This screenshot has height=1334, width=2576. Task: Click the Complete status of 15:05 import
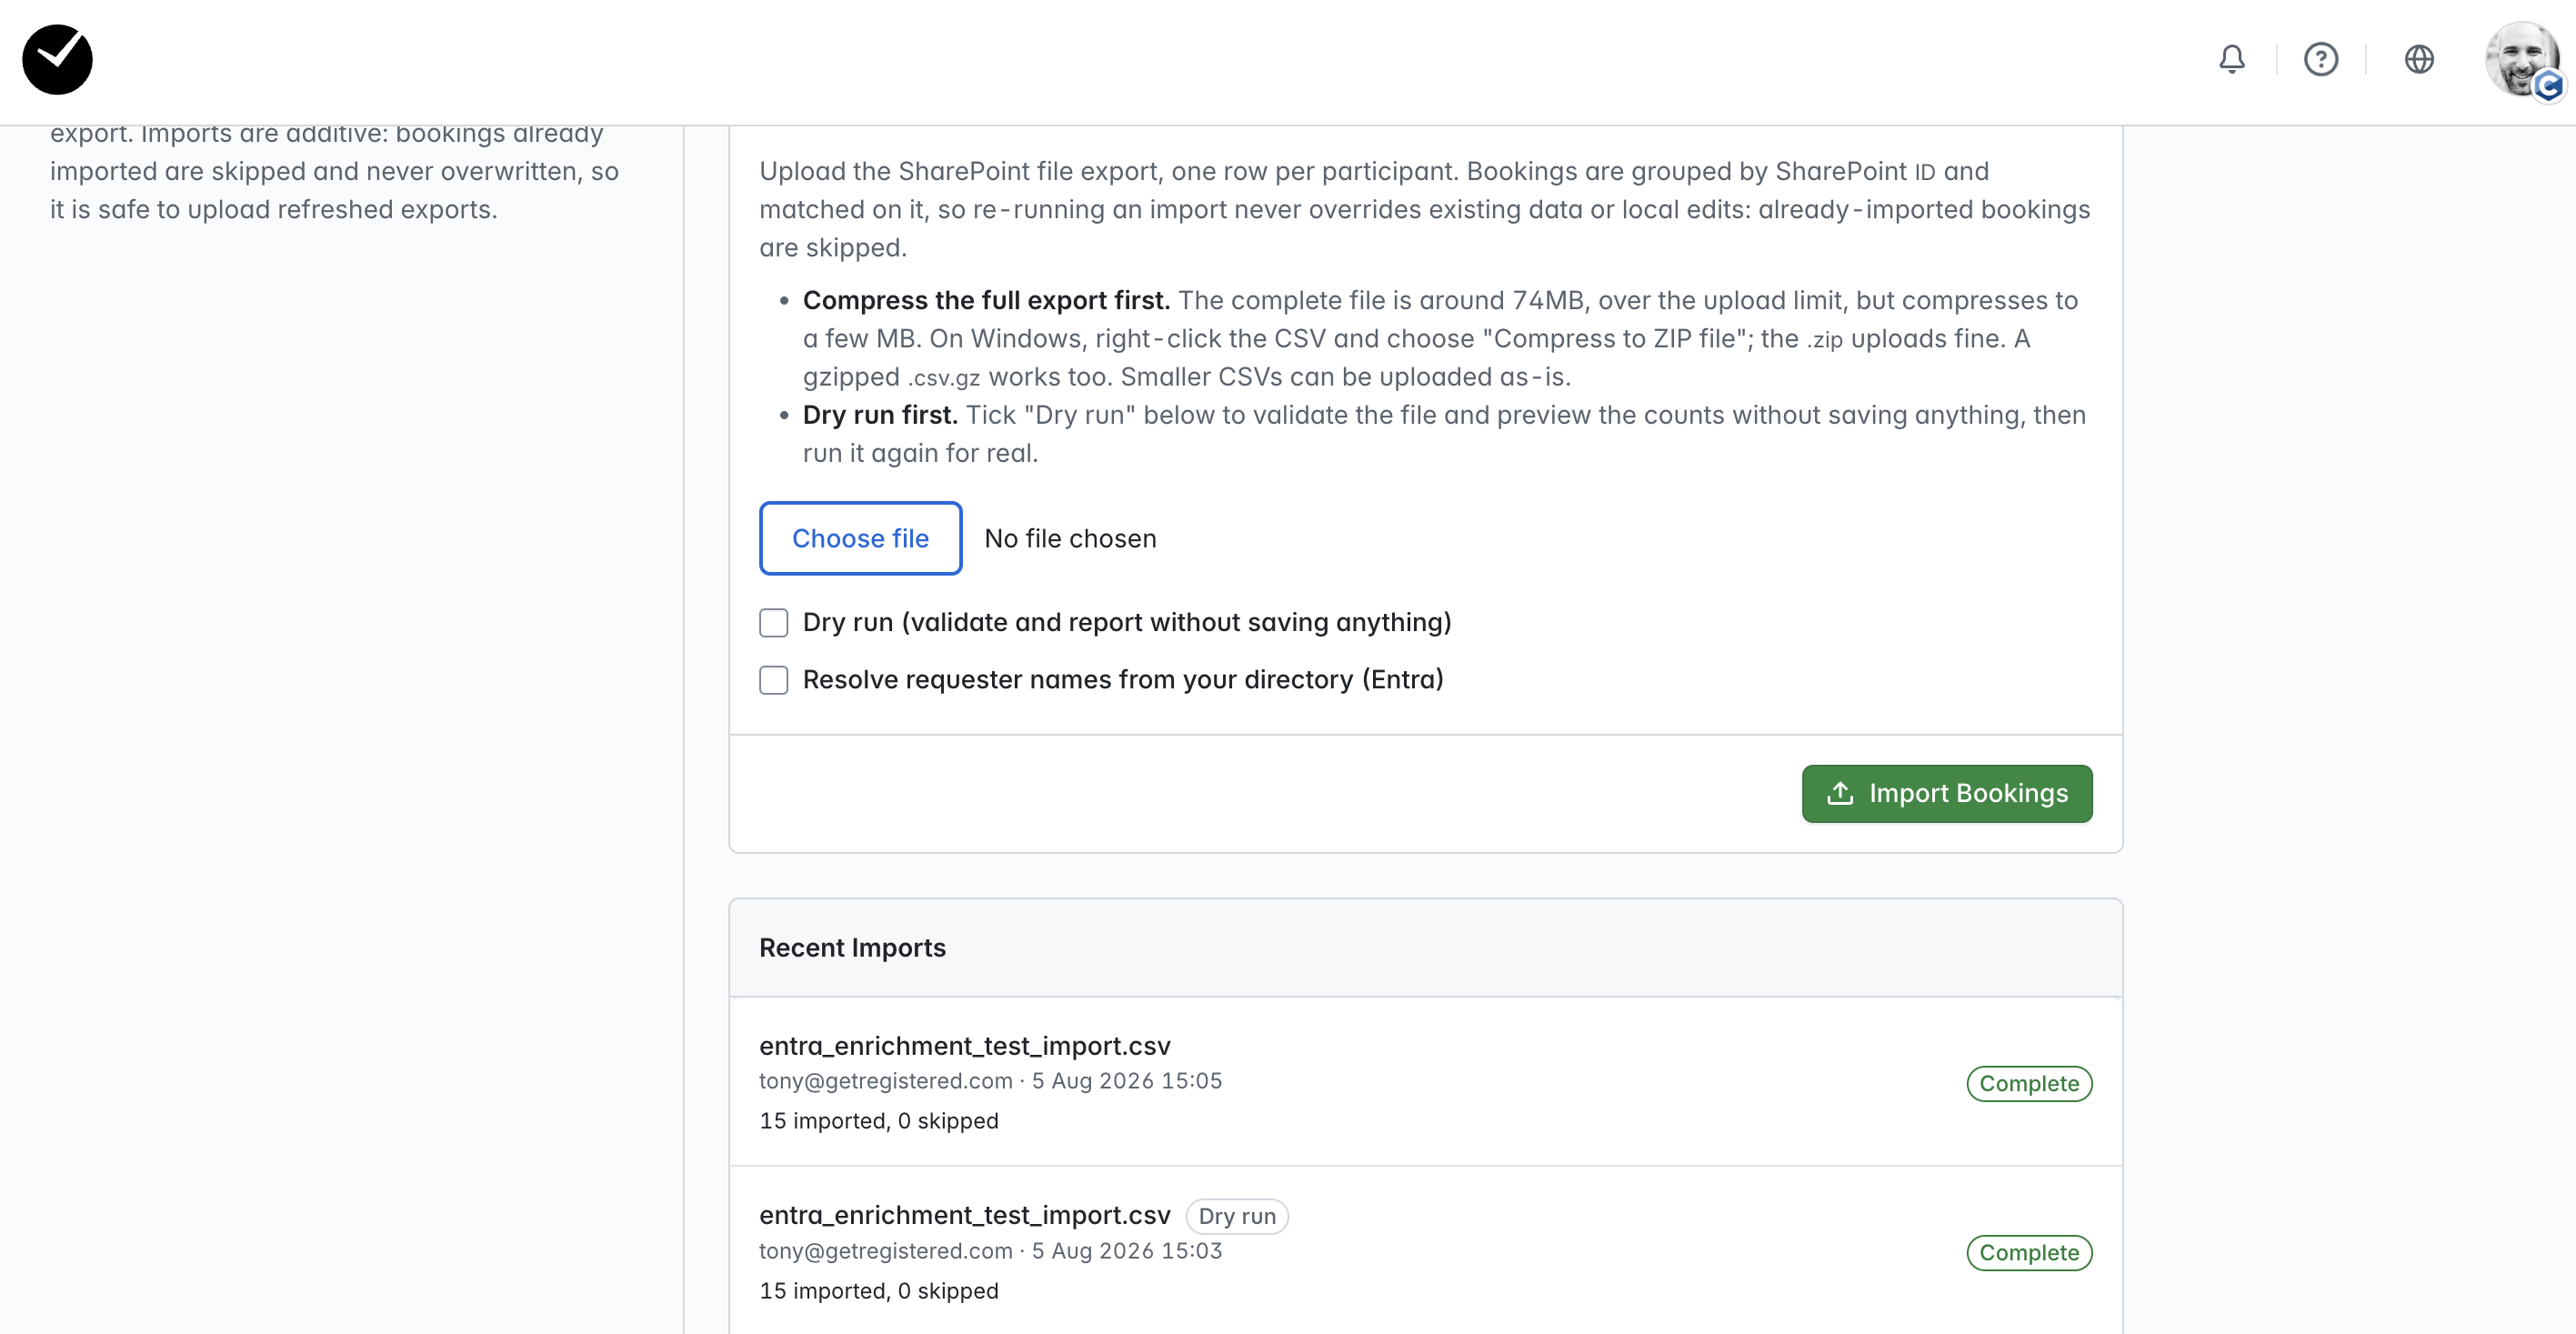coord(2028,1083)
